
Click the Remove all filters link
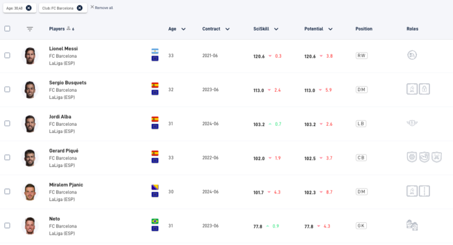click(x=102, y=7)
